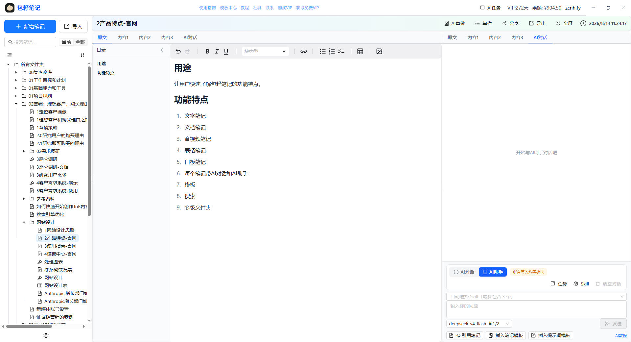Apply bulleted list formatting

pyautogui.click(x=323, y=51)
